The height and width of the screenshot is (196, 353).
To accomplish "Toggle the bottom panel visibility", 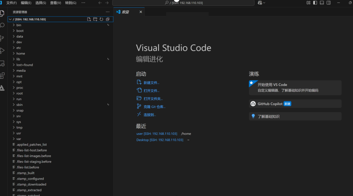I will (322, 3).
